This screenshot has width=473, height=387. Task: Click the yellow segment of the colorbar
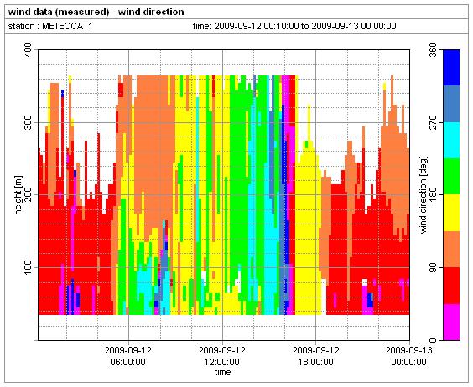pyautogui.click(x=451, y=213)
